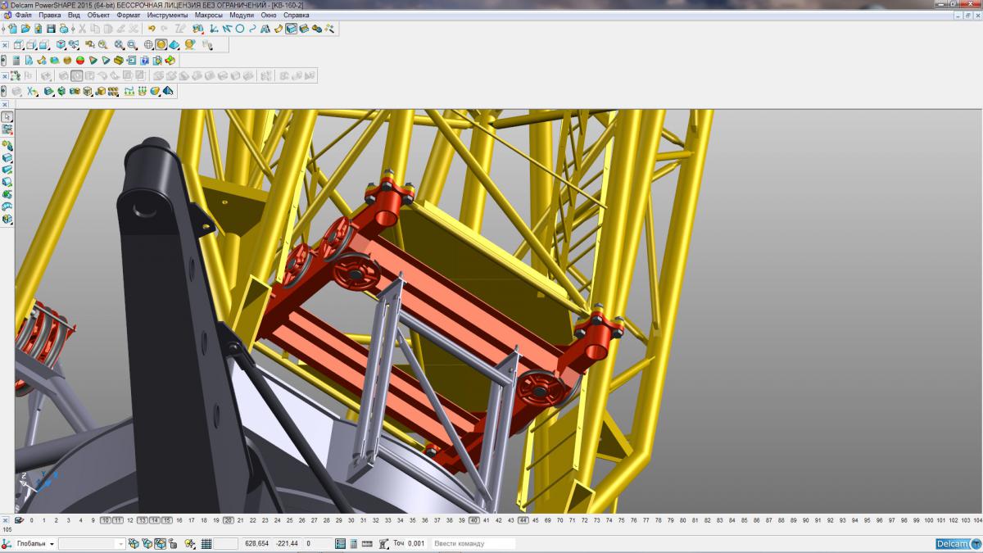Open the Окно menu
The width and height of the screenshot is (983, 553).
coord(268,15)
